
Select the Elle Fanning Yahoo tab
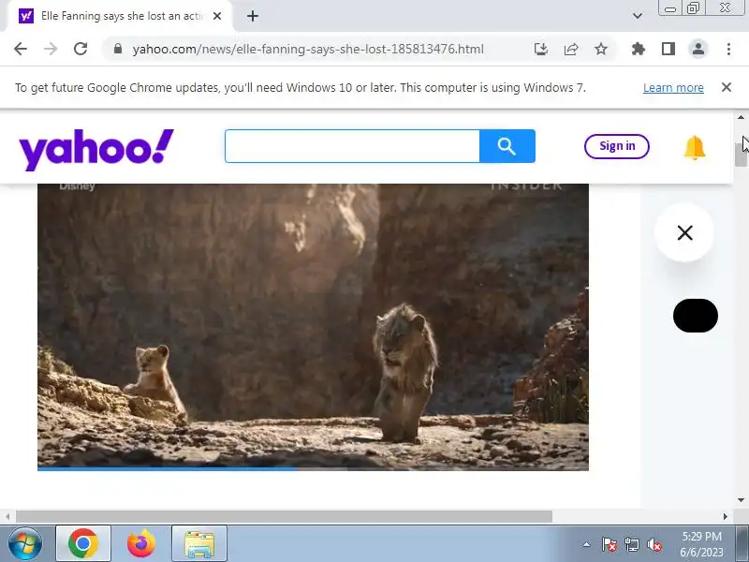pos(122,16)
